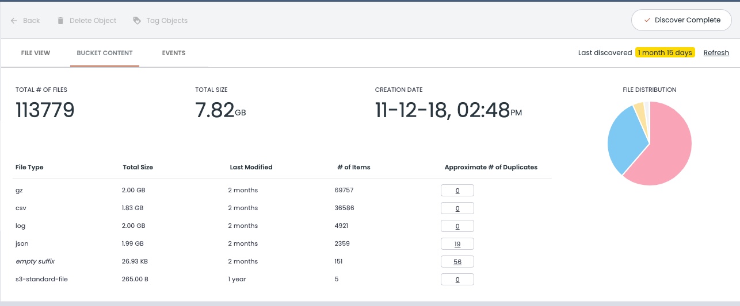
Task: Click the 4921 items value
Action: pos(341,226)
